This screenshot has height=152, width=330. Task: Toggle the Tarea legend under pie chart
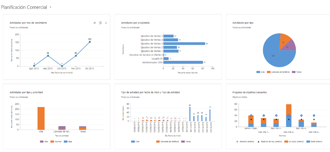click(x=297, y=72)
